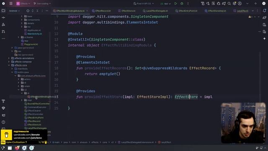
Task: Open more run actions menu
Action: point(188,3)
